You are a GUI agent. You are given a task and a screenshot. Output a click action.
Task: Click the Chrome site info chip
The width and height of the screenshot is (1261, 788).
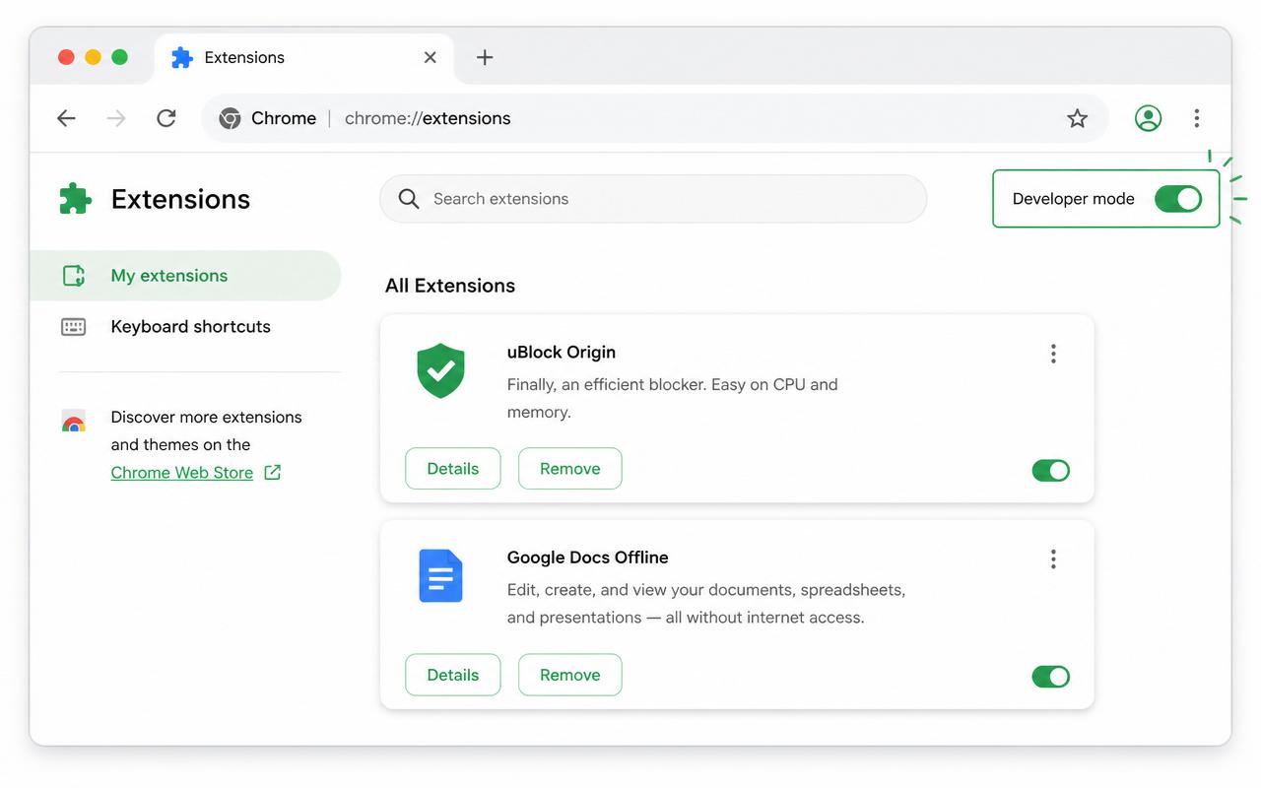coord(268,118)
